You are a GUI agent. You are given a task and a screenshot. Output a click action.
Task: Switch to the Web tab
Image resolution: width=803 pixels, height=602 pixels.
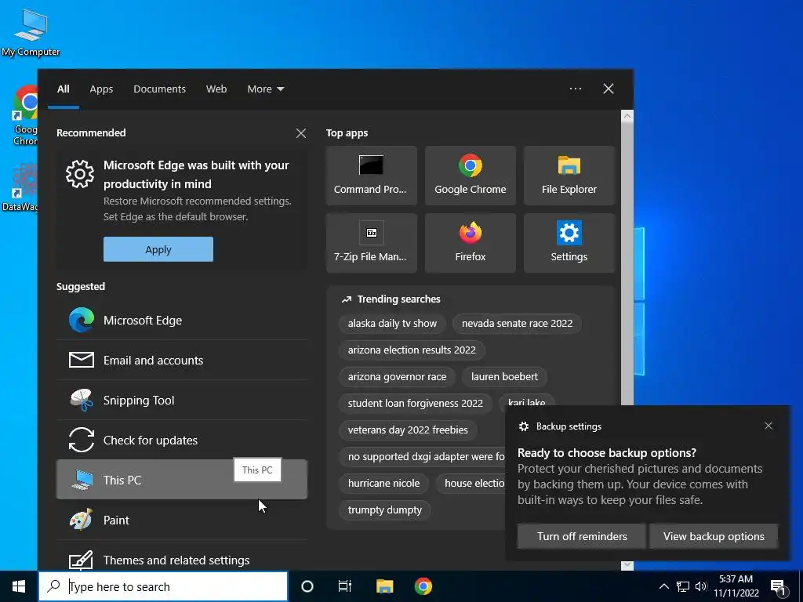pyautogui.click(x=216, y=89)
